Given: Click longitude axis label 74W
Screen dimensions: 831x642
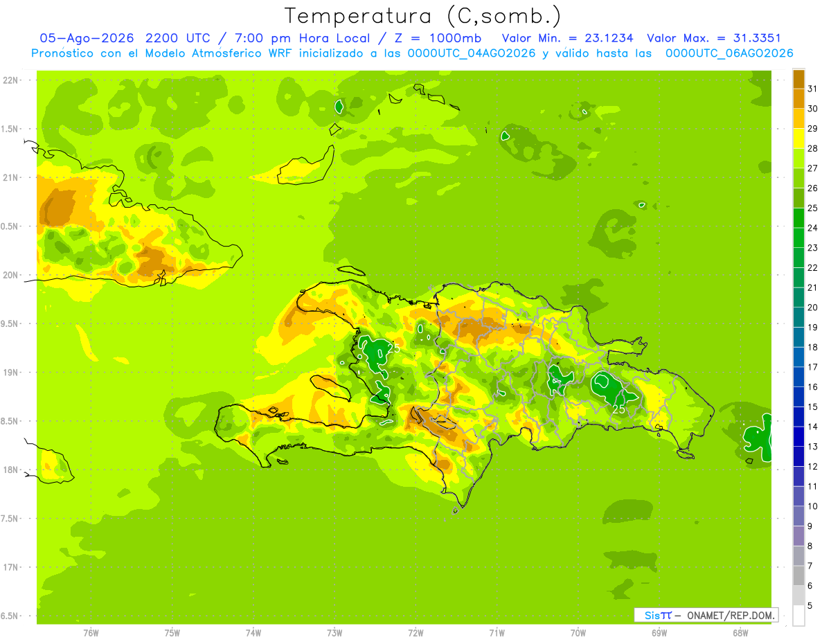Looking at the screenshot, I should click(253, 633).
